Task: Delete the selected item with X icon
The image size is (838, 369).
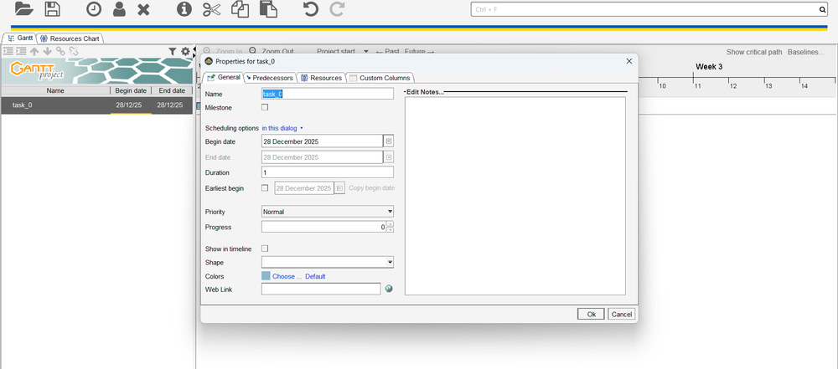Action: tap(143, 9)
